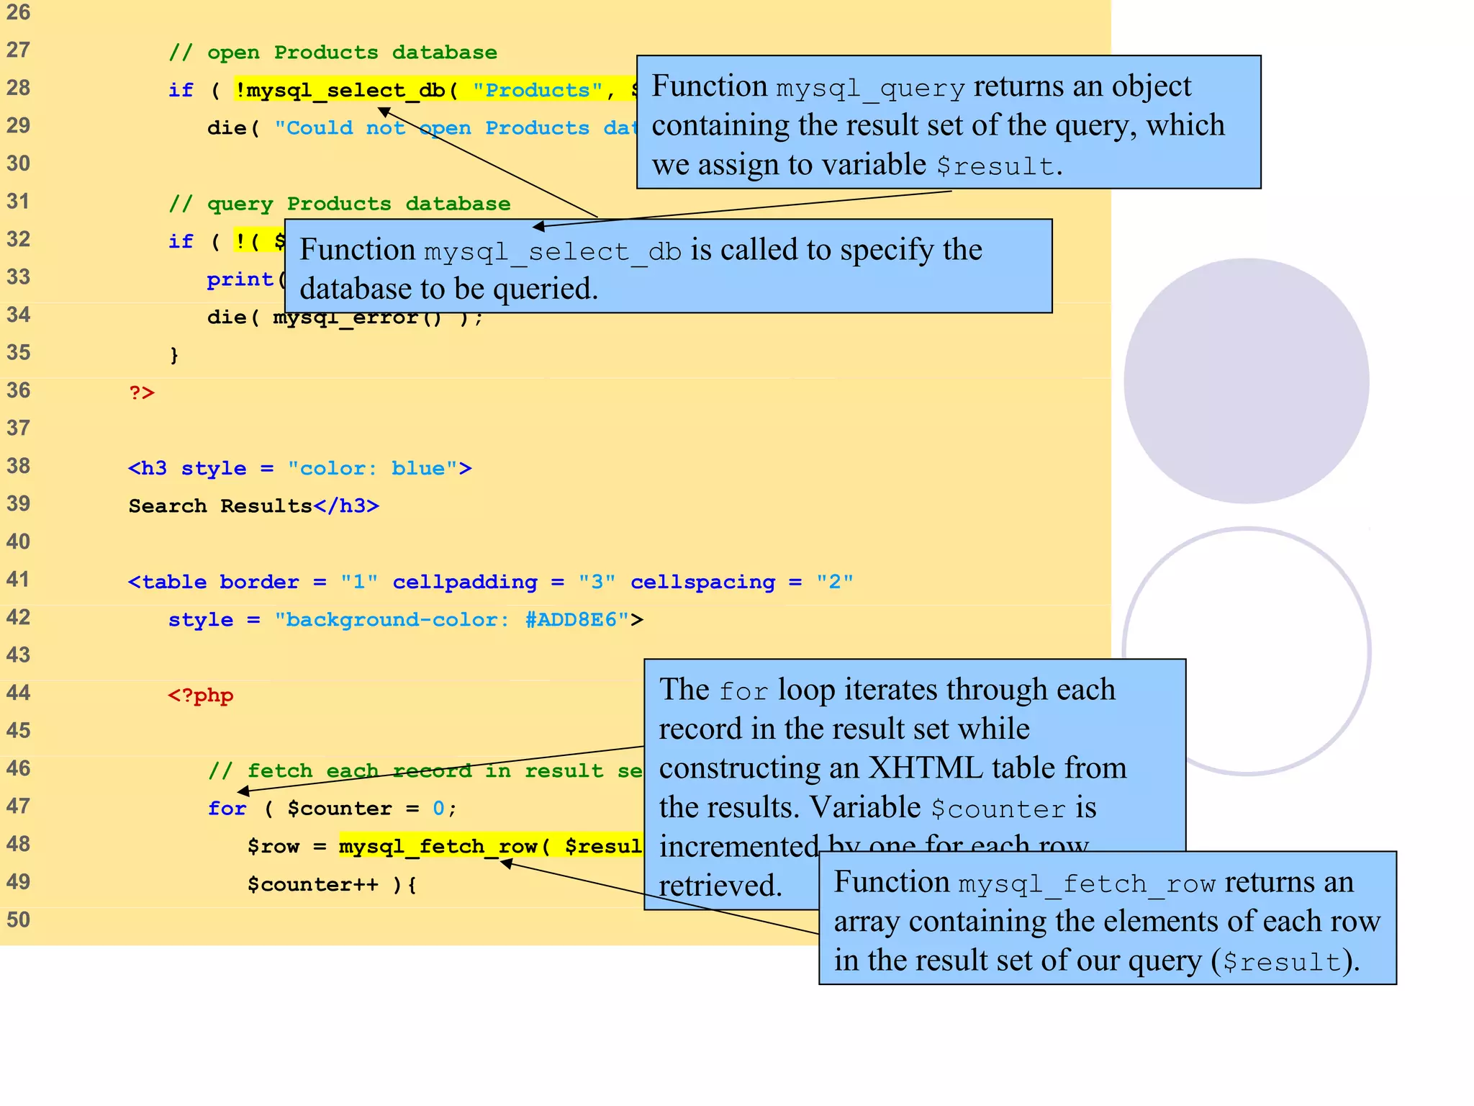Click line number 26

[x=19, y=12]
